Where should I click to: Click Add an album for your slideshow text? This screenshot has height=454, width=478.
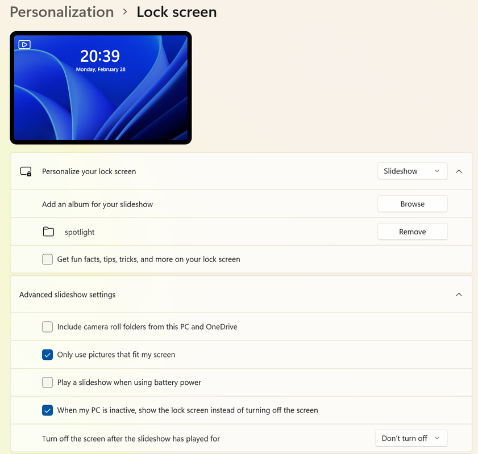(x=97, y=204)
